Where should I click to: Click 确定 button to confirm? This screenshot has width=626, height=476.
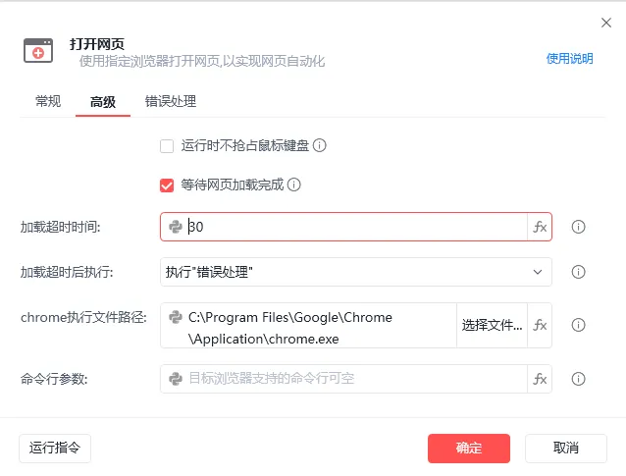pos(469,449)
